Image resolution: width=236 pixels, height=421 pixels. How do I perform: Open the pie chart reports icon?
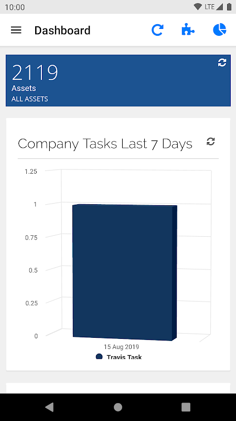click(x=220, y=29)
